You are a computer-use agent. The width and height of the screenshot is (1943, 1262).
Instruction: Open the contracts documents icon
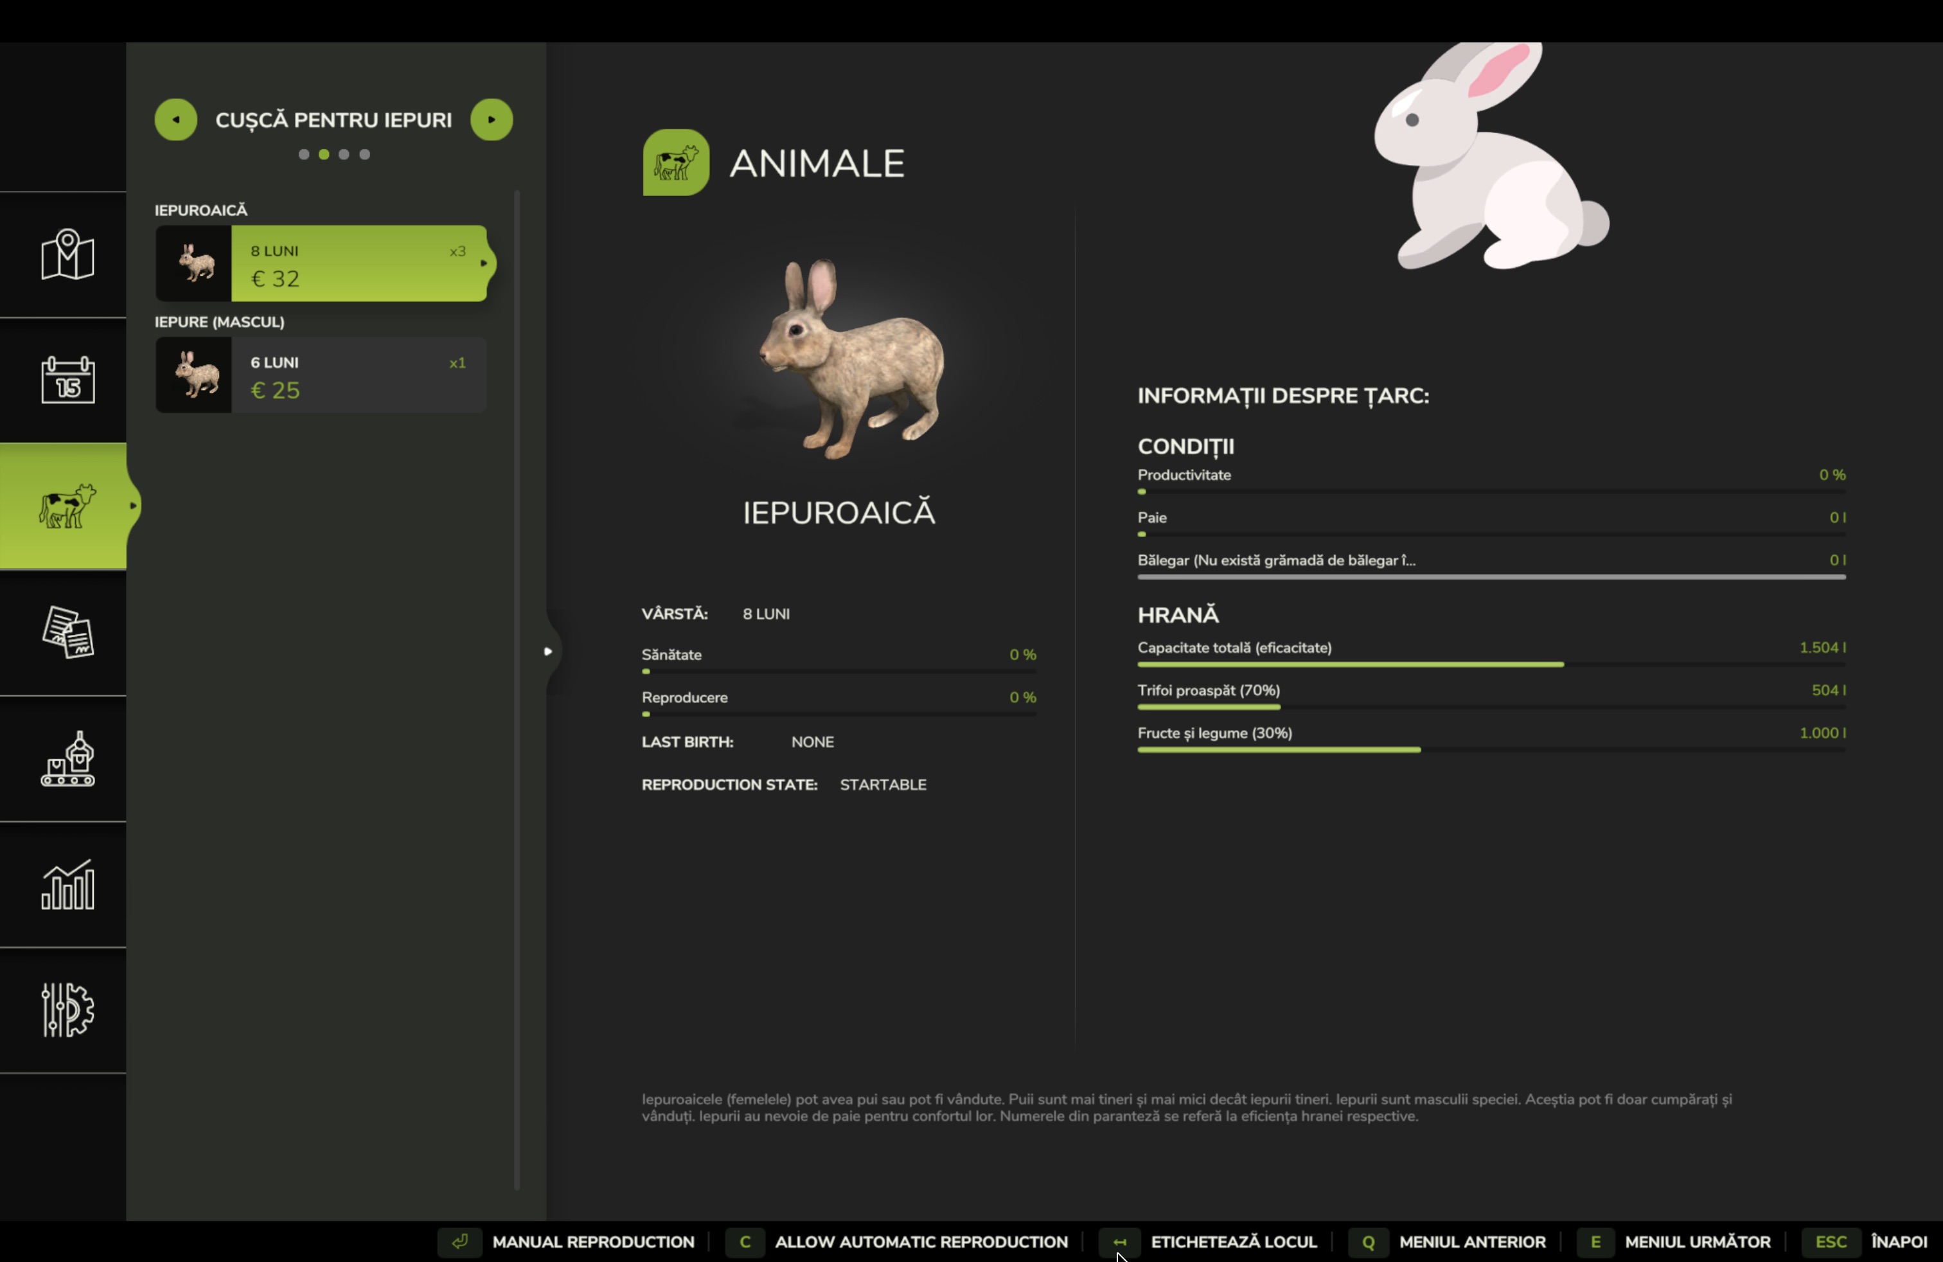click(67, 632)
